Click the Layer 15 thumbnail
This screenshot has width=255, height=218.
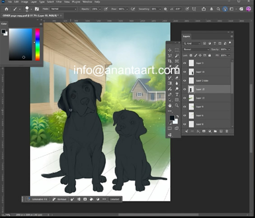click(x=191, y=89)
